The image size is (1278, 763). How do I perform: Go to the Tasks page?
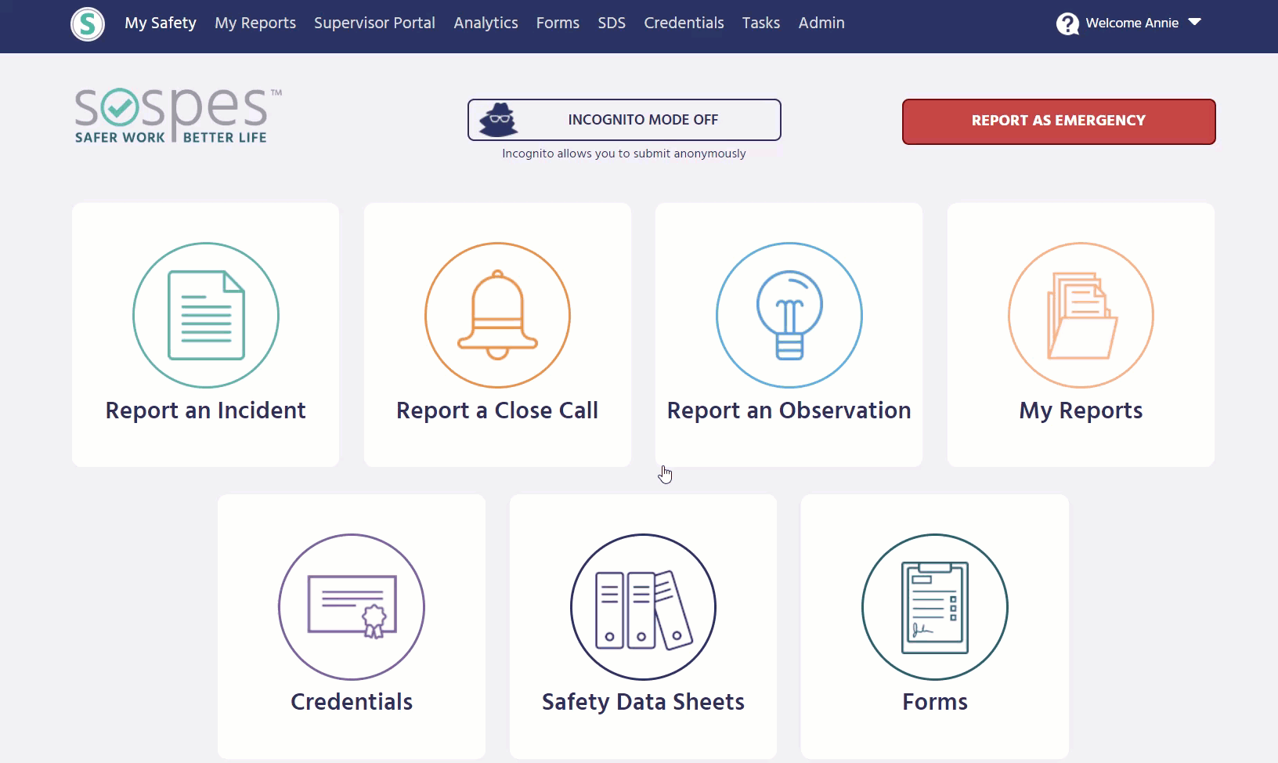point(761,23)
